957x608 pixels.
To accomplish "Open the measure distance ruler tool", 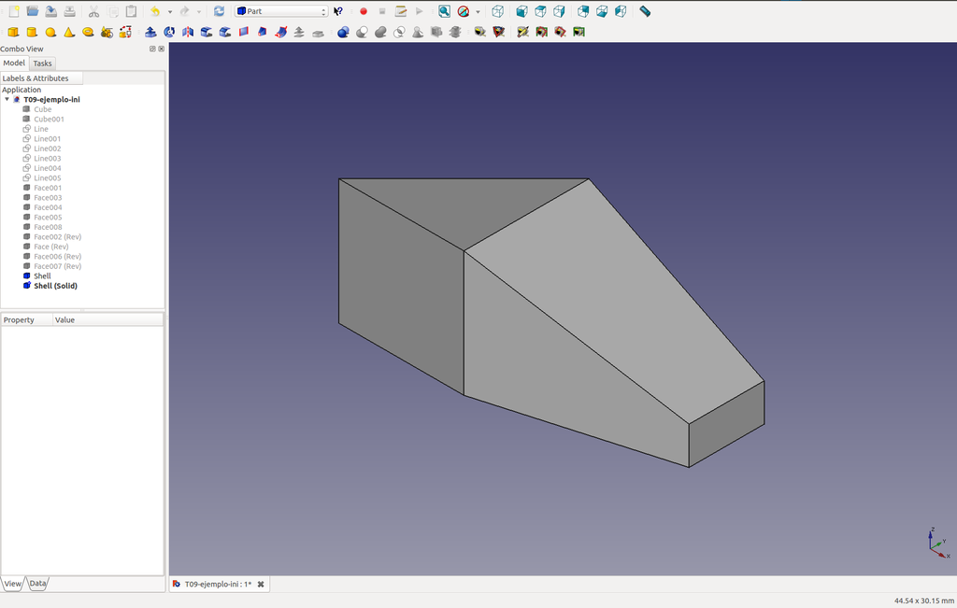I will click(645, 11).
